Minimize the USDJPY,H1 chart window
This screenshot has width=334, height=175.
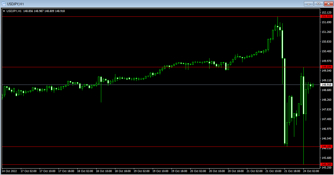[x=308, y=4]
